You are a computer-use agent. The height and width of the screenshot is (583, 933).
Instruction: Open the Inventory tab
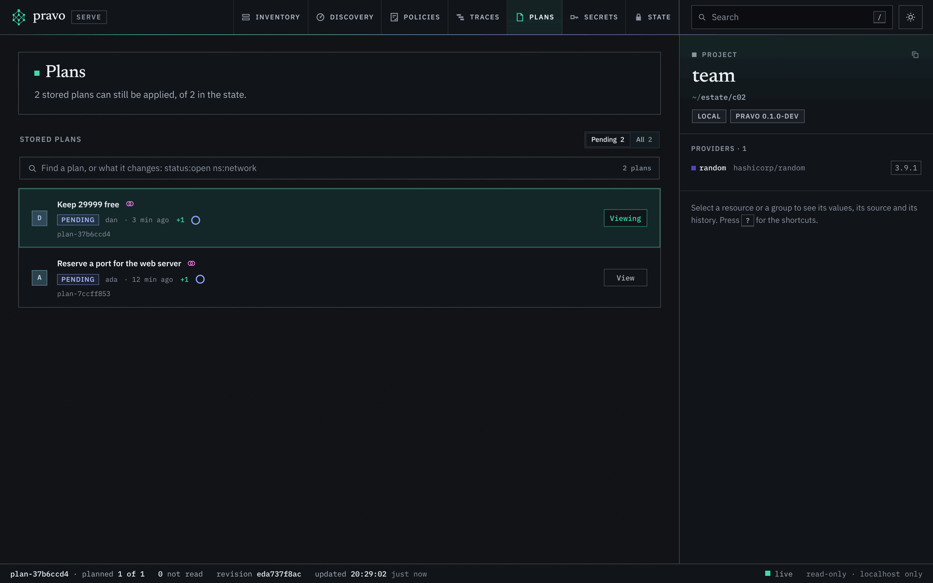271,17
